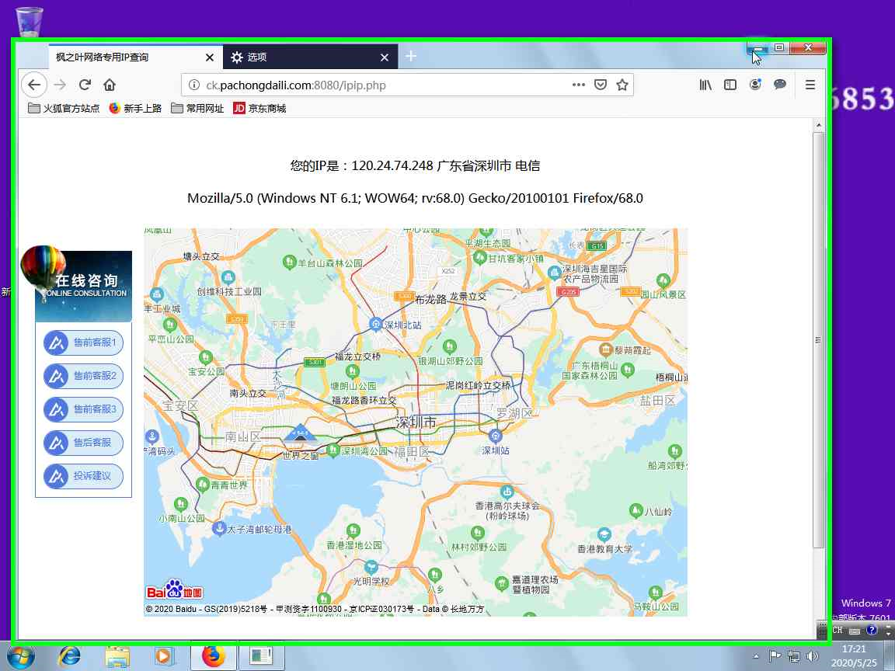Viewport: 895px width, 671px height.
Task: Open the Windows Start menu
Action: click(x=21, y=657)
